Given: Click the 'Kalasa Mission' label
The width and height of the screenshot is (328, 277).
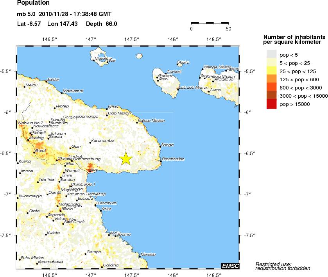Looking at the screenshot, I should click(x=151, y=121).
